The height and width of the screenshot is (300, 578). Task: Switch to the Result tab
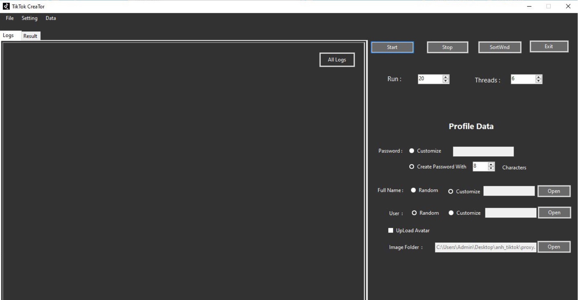(30, 36)
